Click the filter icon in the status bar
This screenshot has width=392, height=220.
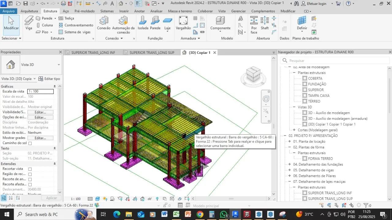point(366,206)
